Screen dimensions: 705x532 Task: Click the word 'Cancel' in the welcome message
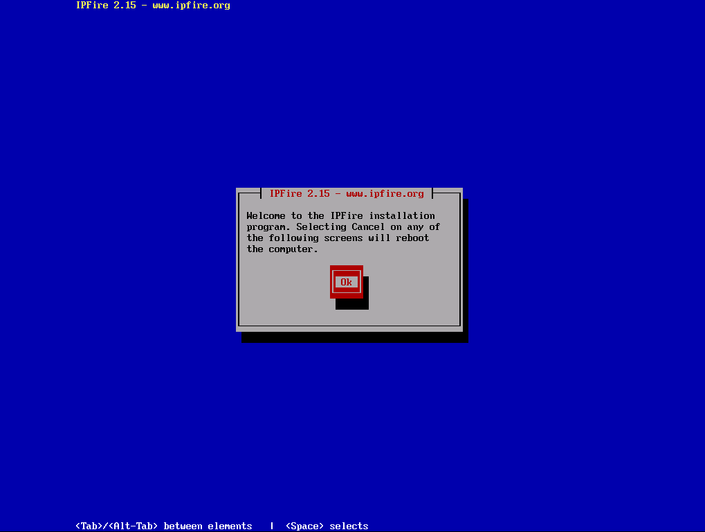point(368,227)
